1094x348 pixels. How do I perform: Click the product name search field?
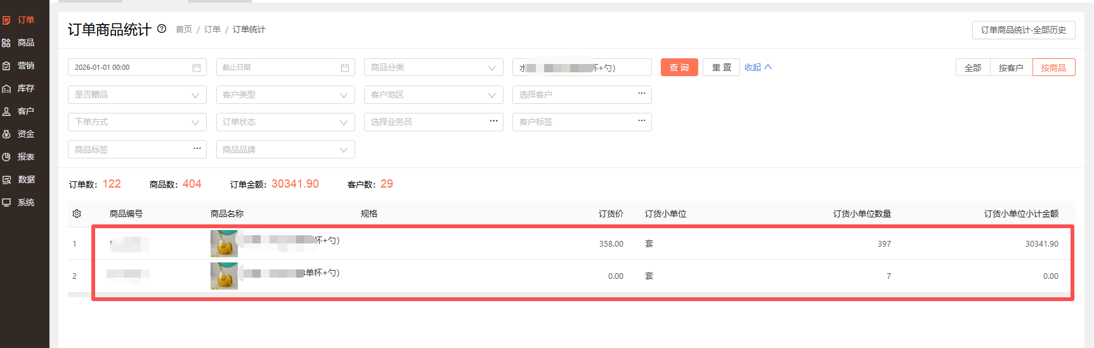[x=582, y=67]
